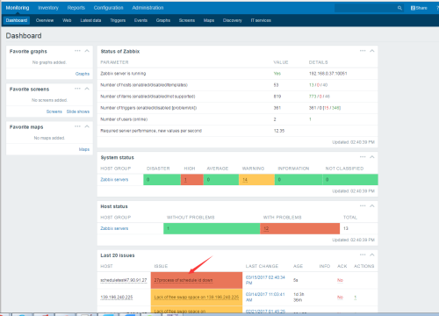Click the Dashboard page heading
The image size is (439, 316).
[x=24, y=36]
